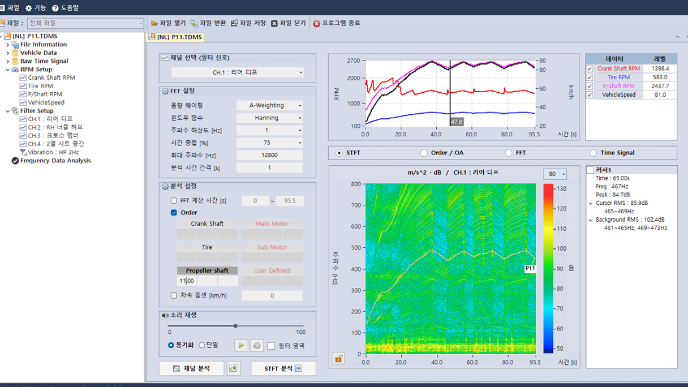Screen dimensions: 688x387
Task: Click the gray replay loop icon
Action: [256, 346]
